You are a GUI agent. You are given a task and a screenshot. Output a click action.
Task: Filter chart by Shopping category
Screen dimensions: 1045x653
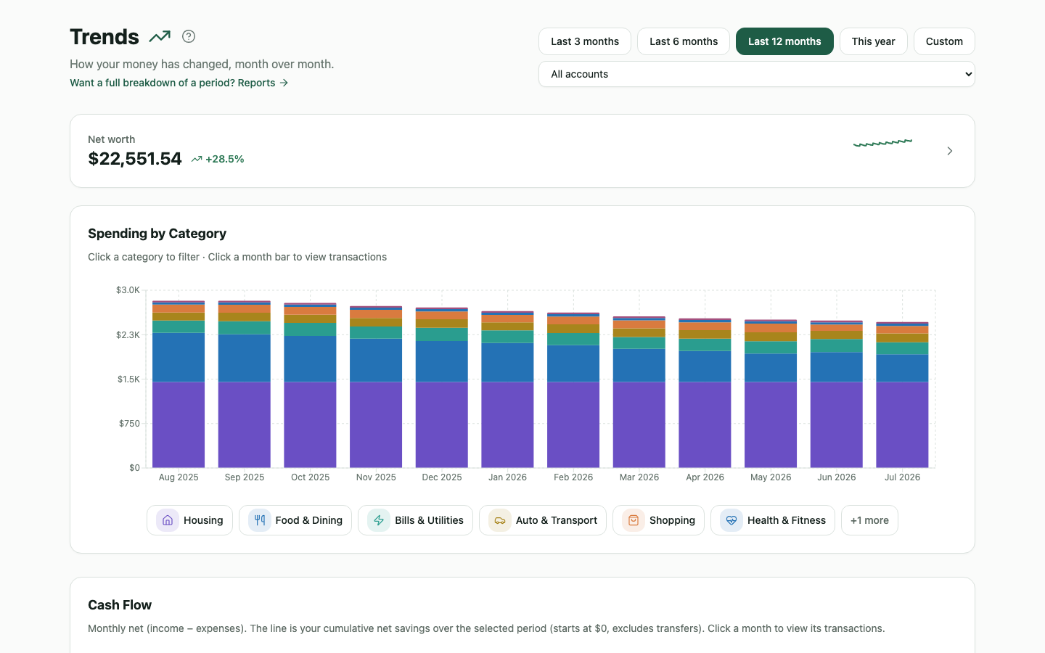658,520
